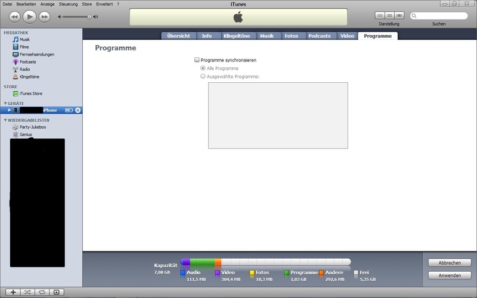This screenshot has width=477, height=298.
Task: Click the green Programme legend swatch
Action: pyautogui.click(x=287, y=273)
